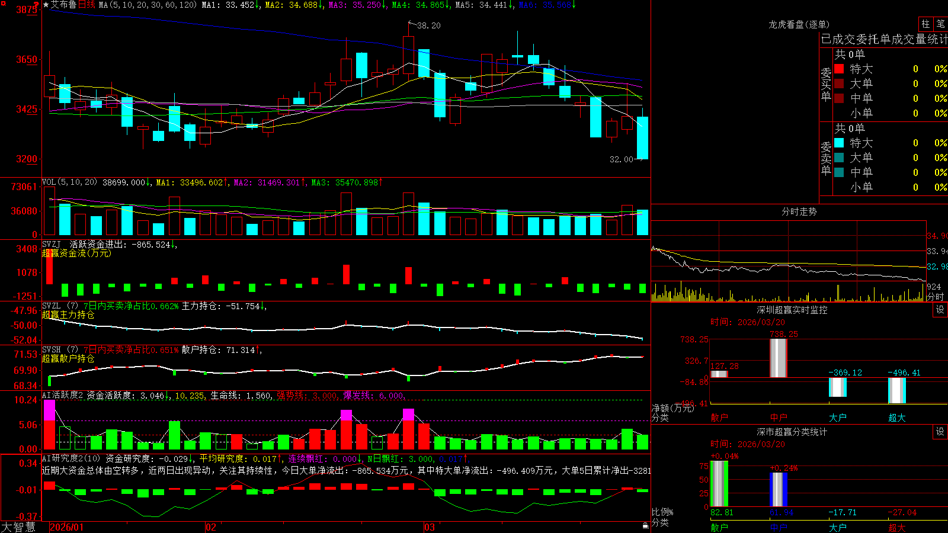
Task: Click the 委买单 section label
Action: point(826,84)
